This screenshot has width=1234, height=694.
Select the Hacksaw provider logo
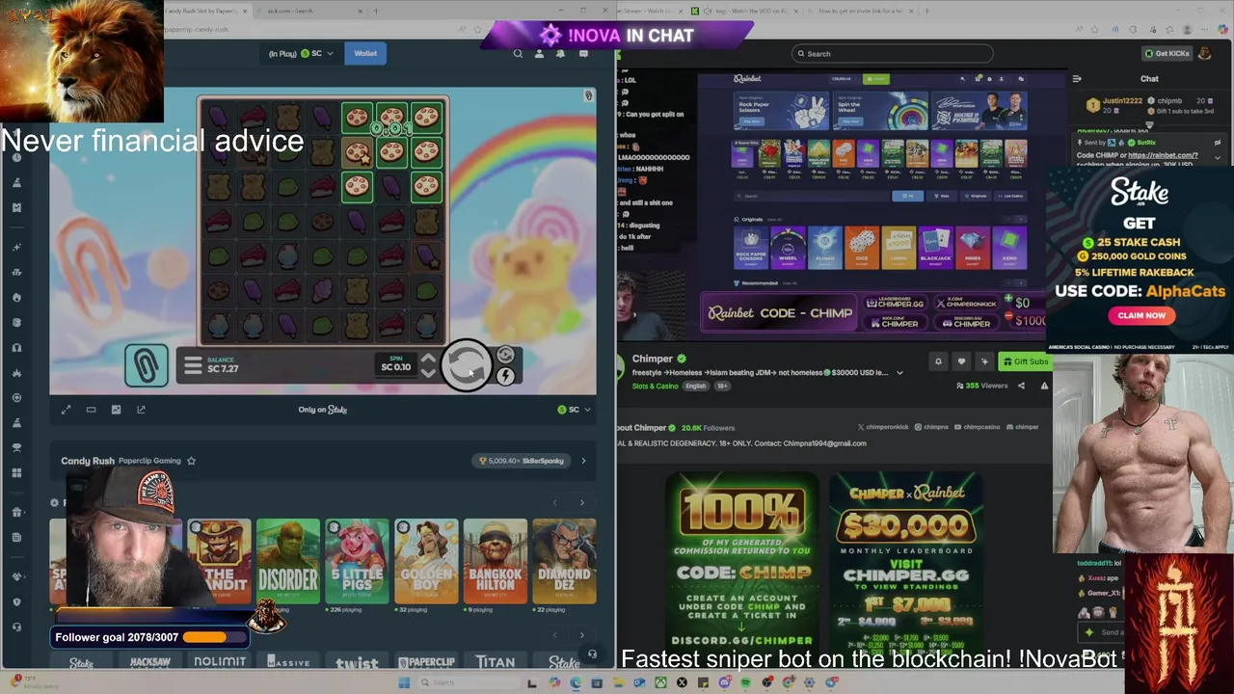150,661
